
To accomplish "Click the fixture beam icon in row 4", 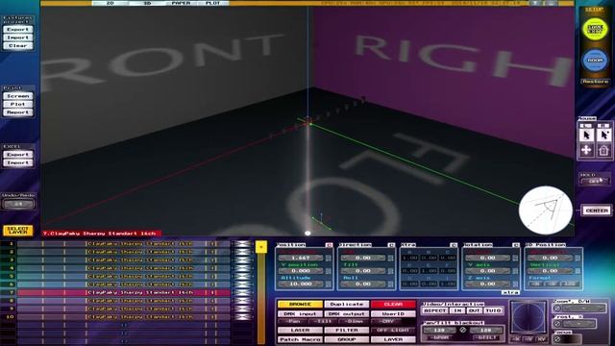I will [242, 268].
